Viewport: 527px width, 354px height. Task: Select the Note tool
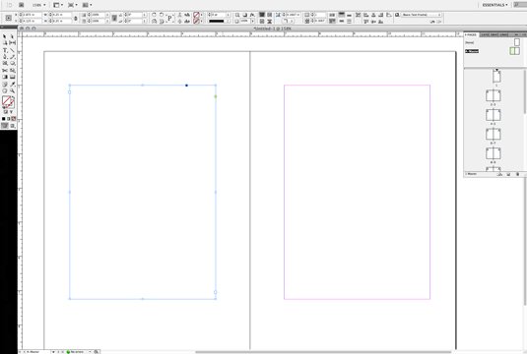click(x=5, y=85)
